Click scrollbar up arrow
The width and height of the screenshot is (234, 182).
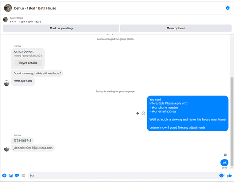tap(232, 36)
